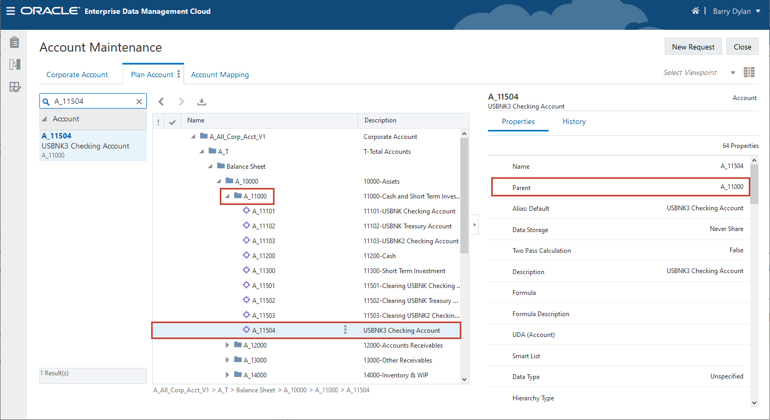Clear the A_11504 search text
Image resolution: width=770 pixels, height=420 pixels.
click(139, 102)
